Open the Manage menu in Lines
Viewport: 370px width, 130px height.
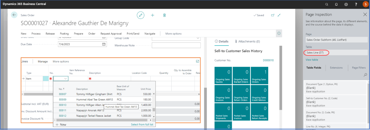(x=43, y=61)
